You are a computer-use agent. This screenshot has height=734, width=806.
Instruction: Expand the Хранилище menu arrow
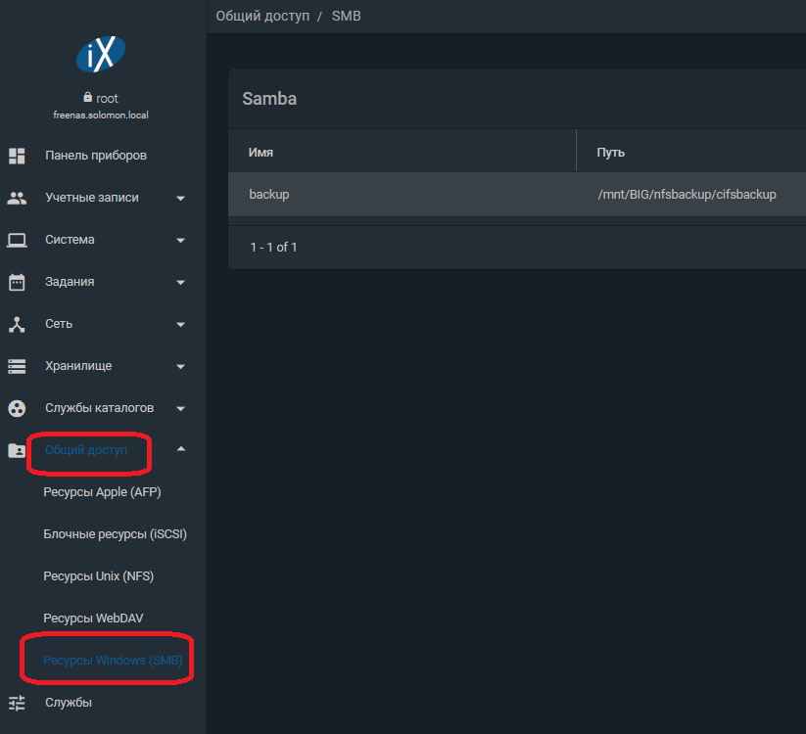tap(180, 367)
